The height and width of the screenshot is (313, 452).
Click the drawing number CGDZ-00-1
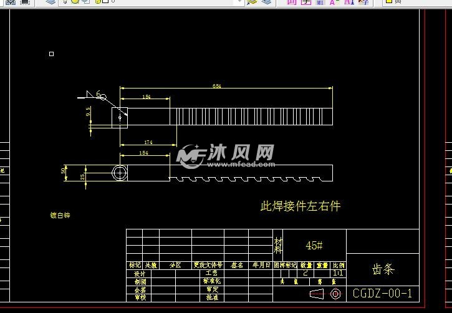(x=382, y=294)
